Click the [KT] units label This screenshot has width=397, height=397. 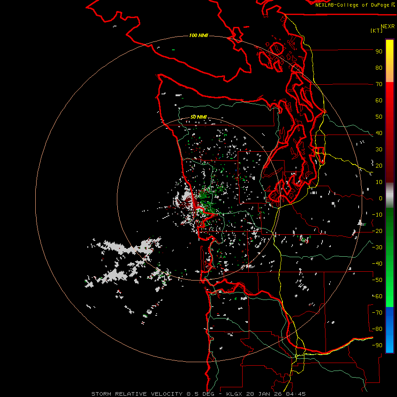click(377, 30)
